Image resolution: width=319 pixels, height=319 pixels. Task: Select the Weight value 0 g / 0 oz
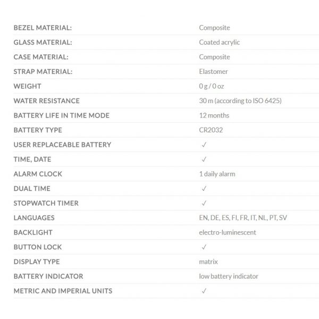coord(212,86)
